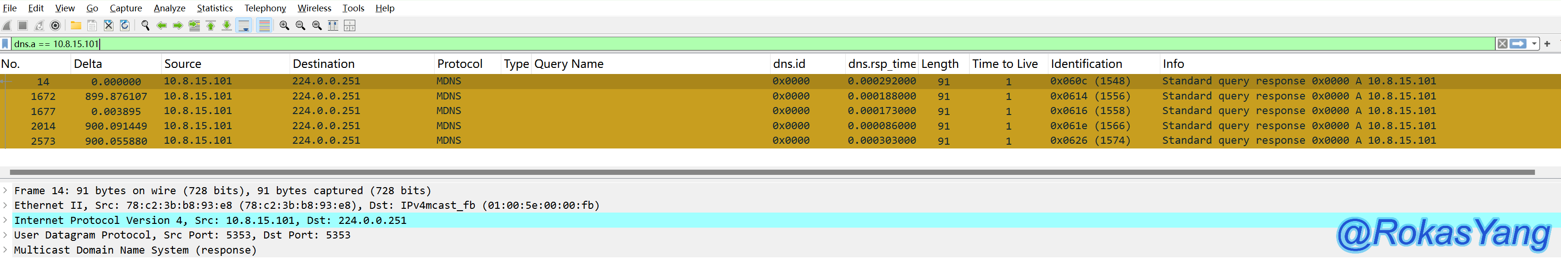Close the current capture file
This screenshot has width=1561, height=263.
(109, 25)
